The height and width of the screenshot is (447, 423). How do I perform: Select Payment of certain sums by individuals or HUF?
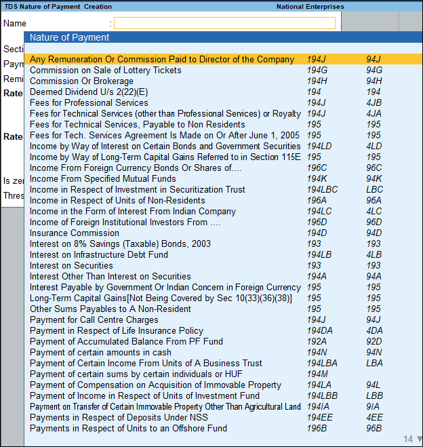click(223, 374)
